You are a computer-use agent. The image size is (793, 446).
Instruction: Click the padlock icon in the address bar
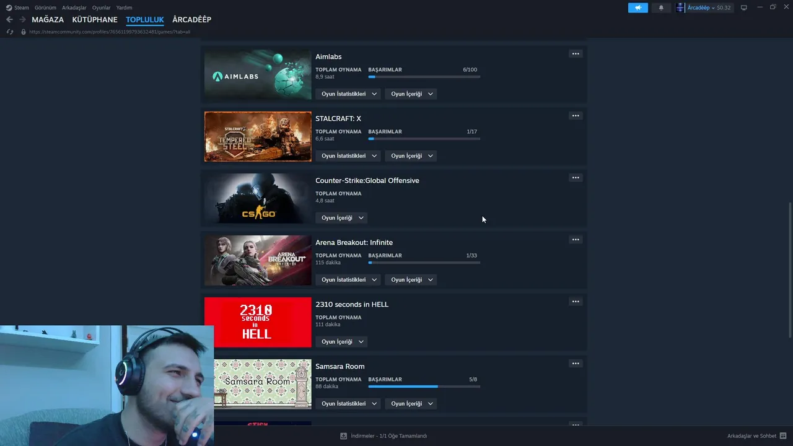tap(24, 32)
